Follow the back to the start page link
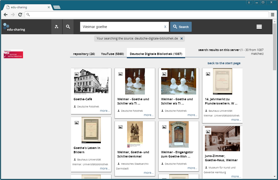Viewport: 278px width, 180px height. 224,63
